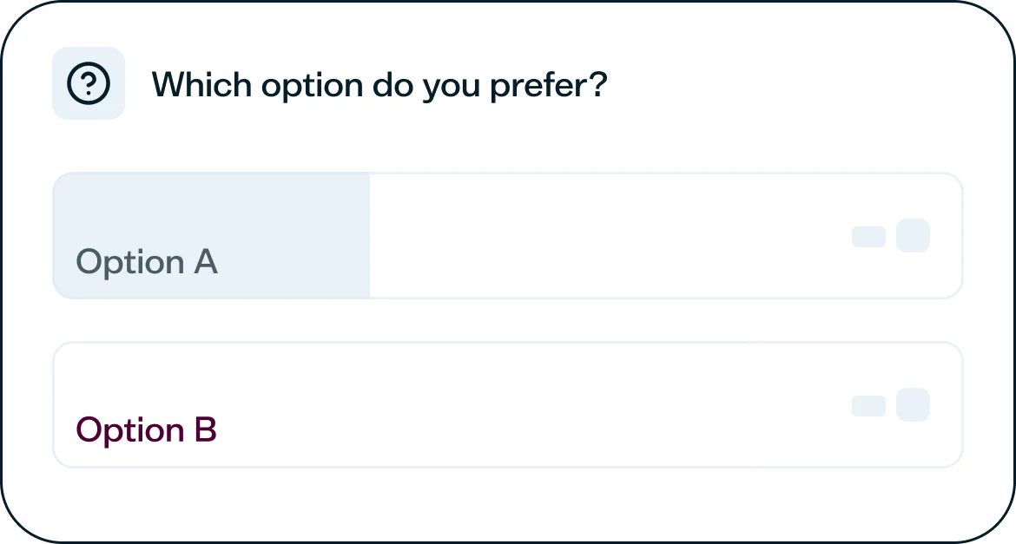Click the question mark help icon
This screenshot has height=544, width=1016.
[x=89, y=84]
